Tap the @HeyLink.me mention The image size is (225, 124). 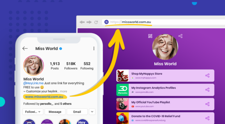tap(33, 83)
